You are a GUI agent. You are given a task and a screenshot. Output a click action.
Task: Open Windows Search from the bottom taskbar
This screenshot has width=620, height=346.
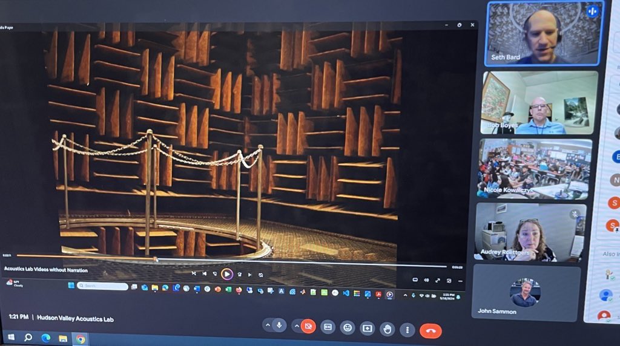click(x=28, y=338)
